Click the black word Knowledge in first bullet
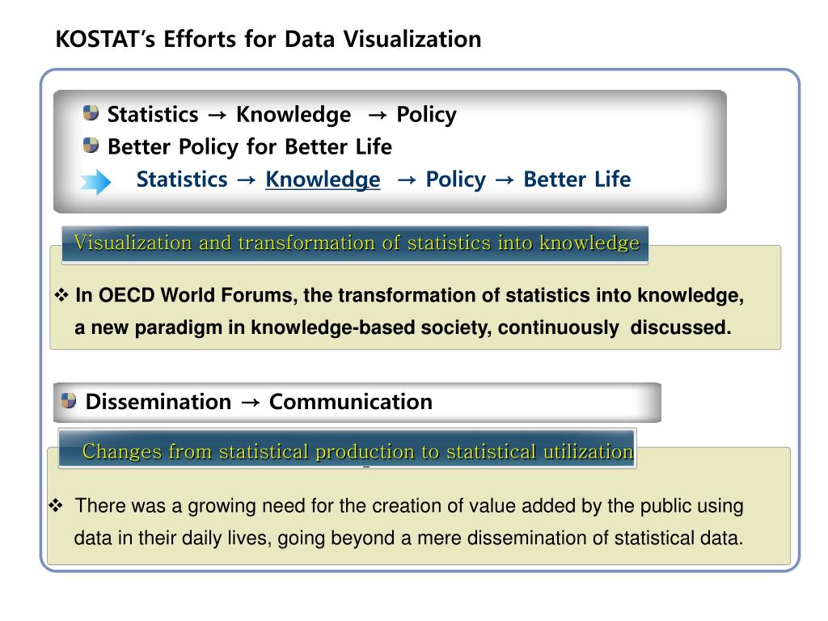Viewport: 828px width, 621px height. [293, 115]
